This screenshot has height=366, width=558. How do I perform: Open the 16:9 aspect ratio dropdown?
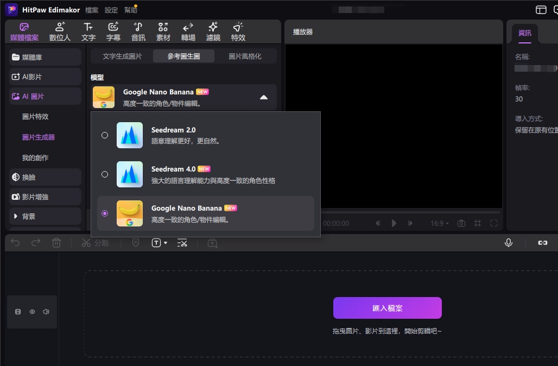click(439, 223)
